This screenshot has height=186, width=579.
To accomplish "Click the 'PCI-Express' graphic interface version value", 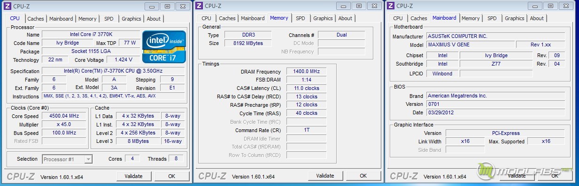I will (505, 133).
